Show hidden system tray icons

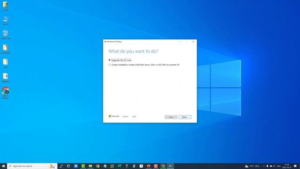(264, 166)
